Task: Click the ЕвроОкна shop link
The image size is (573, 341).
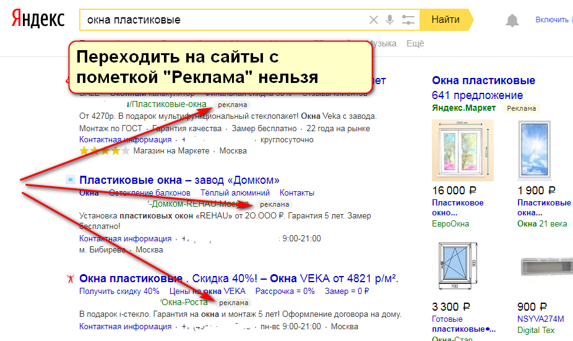Action: [x=450, y=223]
